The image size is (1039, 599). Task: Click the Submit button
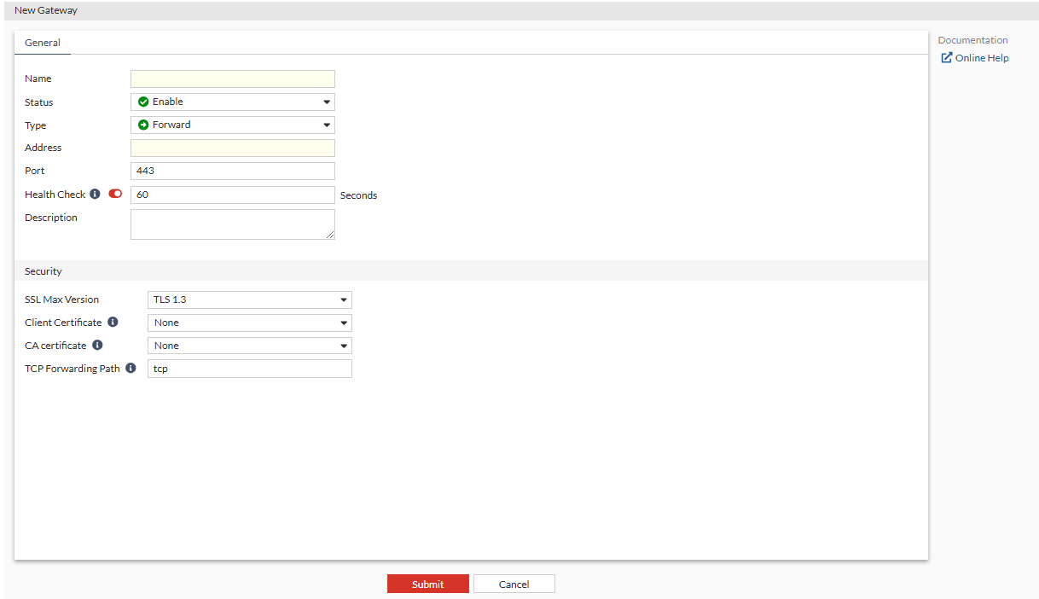(x=427, y=584)
